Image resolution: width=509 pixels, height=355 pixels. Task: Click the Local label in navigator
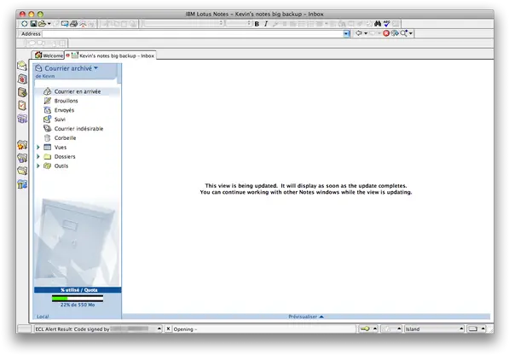[43, 317]
